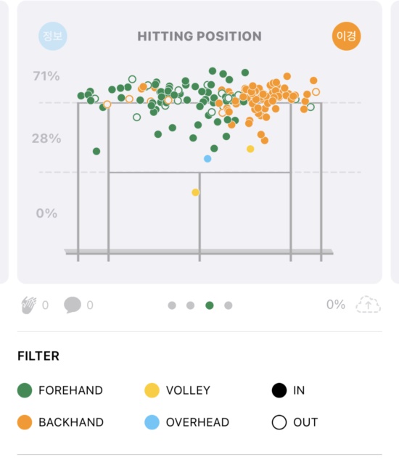Go to the first page indicator dot

(x=172, y=305)
